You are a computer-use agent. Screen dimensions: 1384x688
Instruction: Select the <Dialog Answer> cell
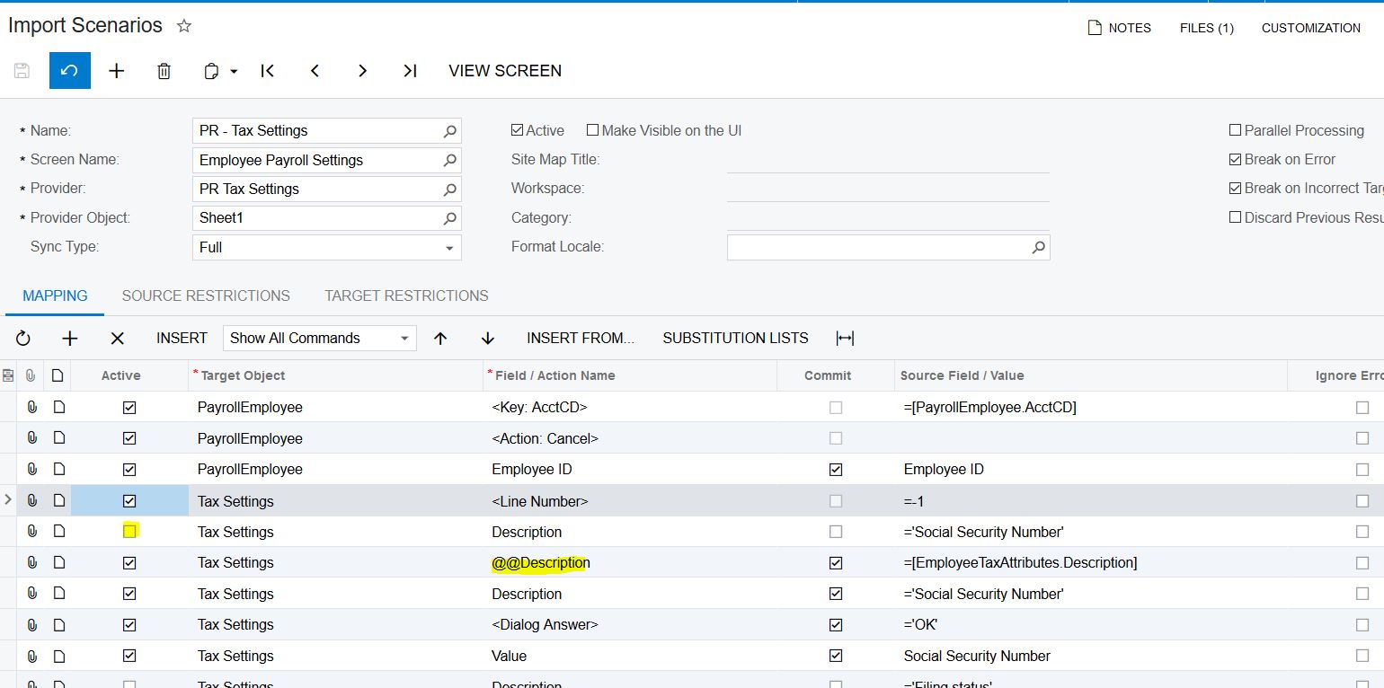[x=630, y=625]
